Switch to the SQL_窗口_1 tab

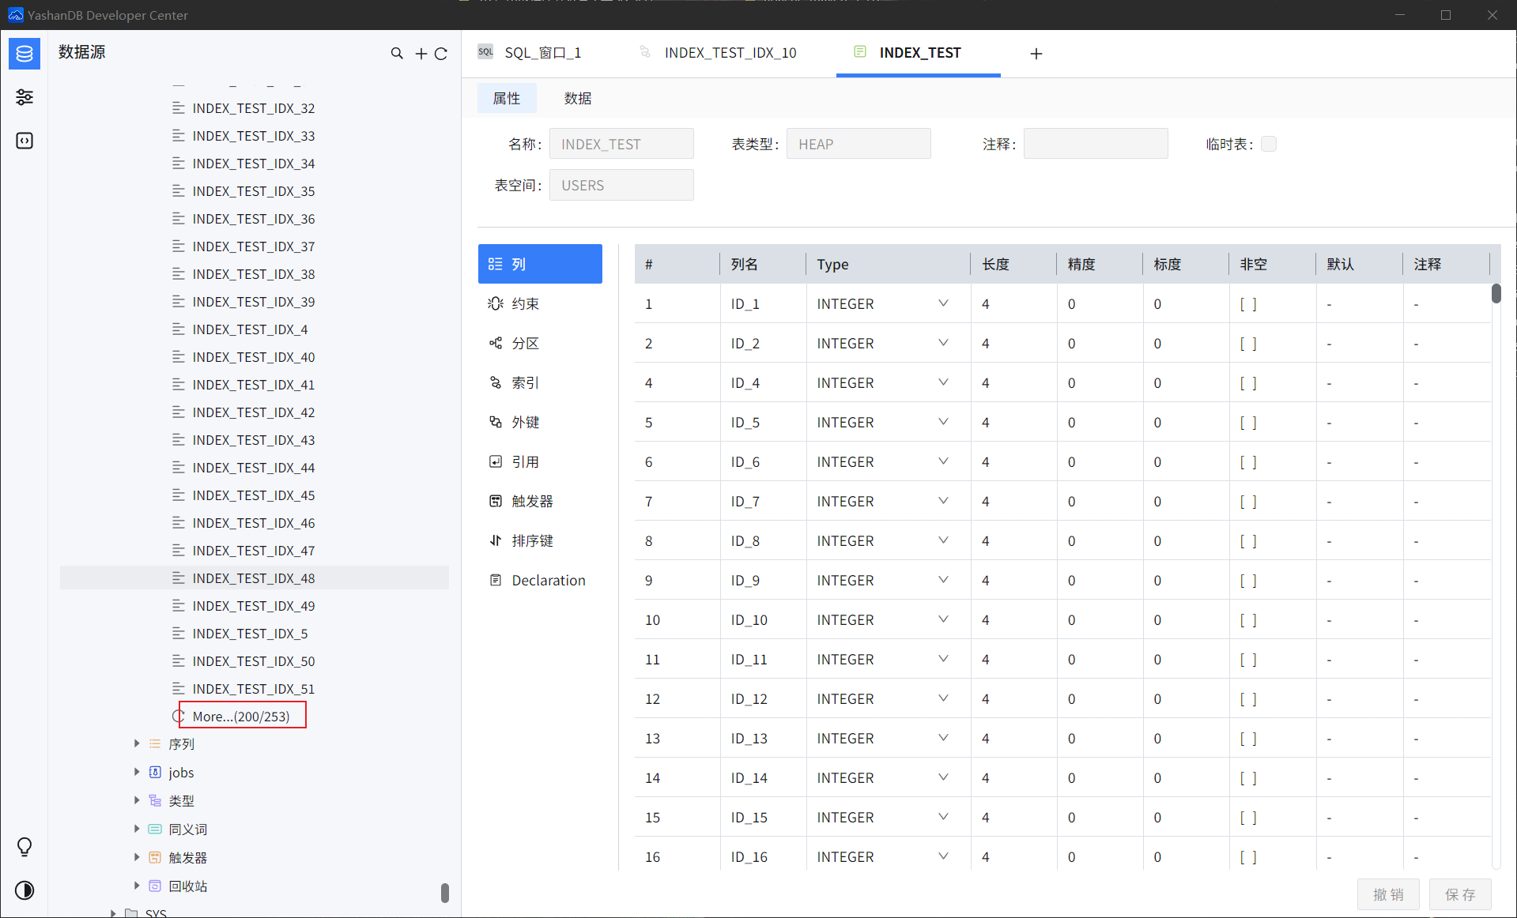click(x=542, y=53)
